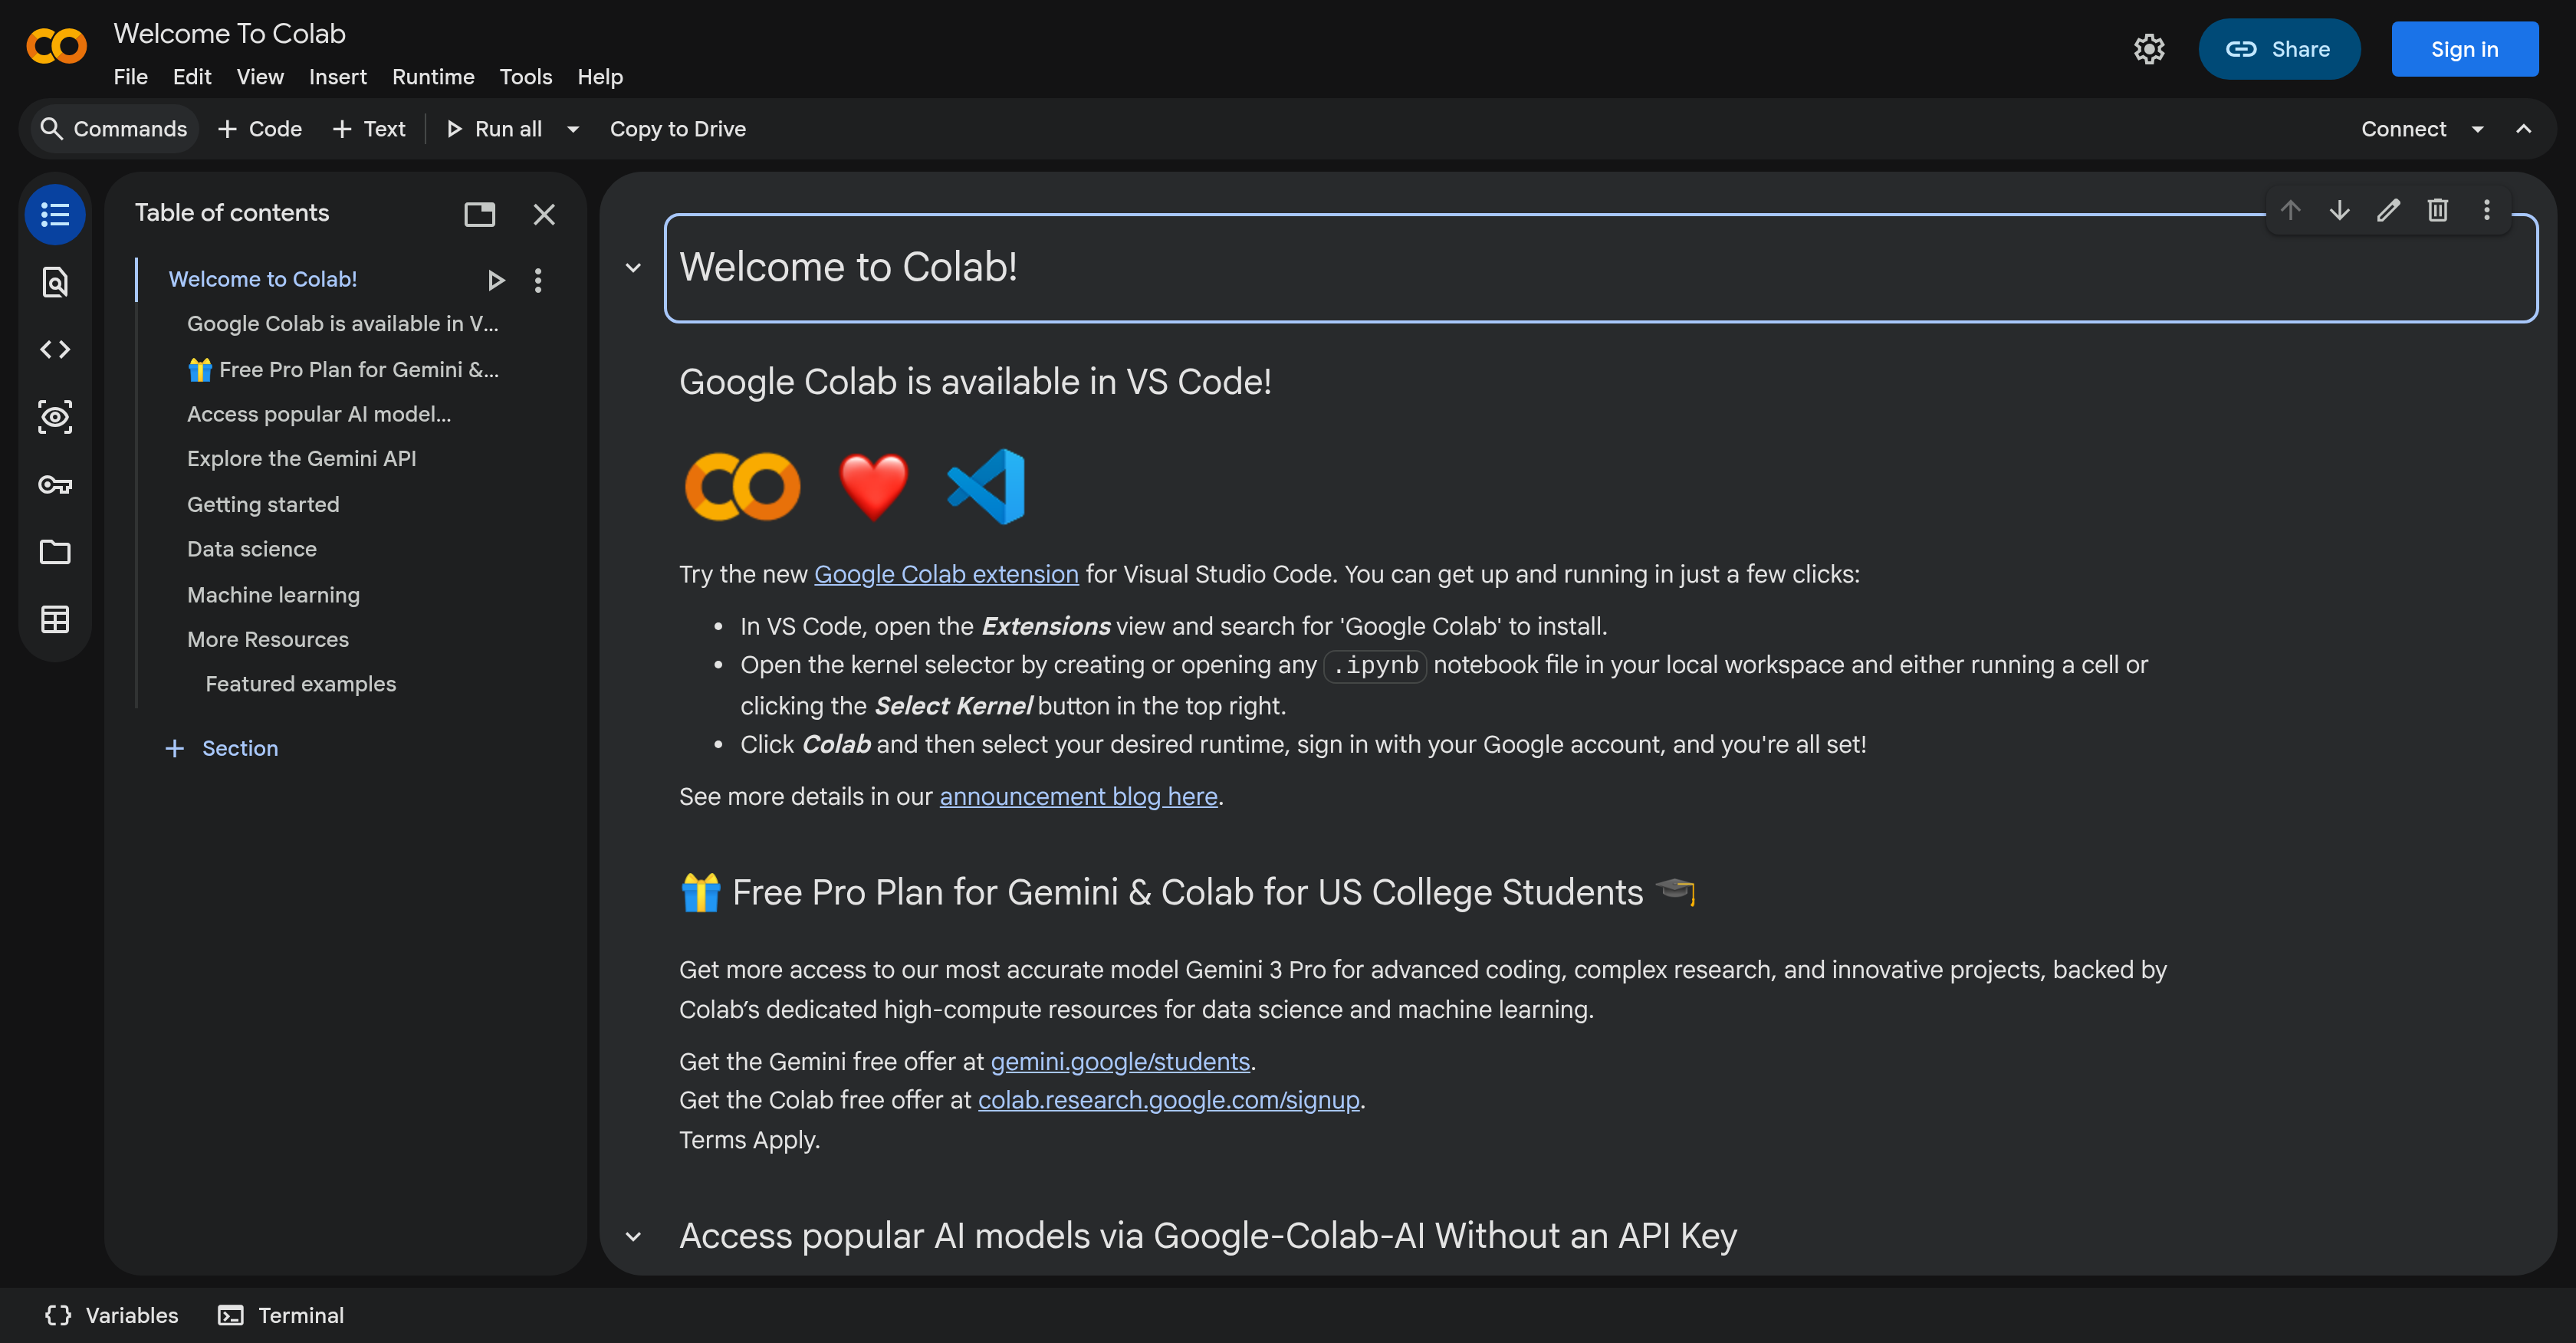Screen dimensions: 2576x1343
Task: Collapse the Welcome to Colab! section chevron
Action: (633, 268)
